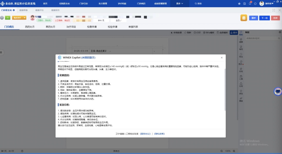Open the 处方管理 menu item
Screen dimensions: 282x154
103,4
